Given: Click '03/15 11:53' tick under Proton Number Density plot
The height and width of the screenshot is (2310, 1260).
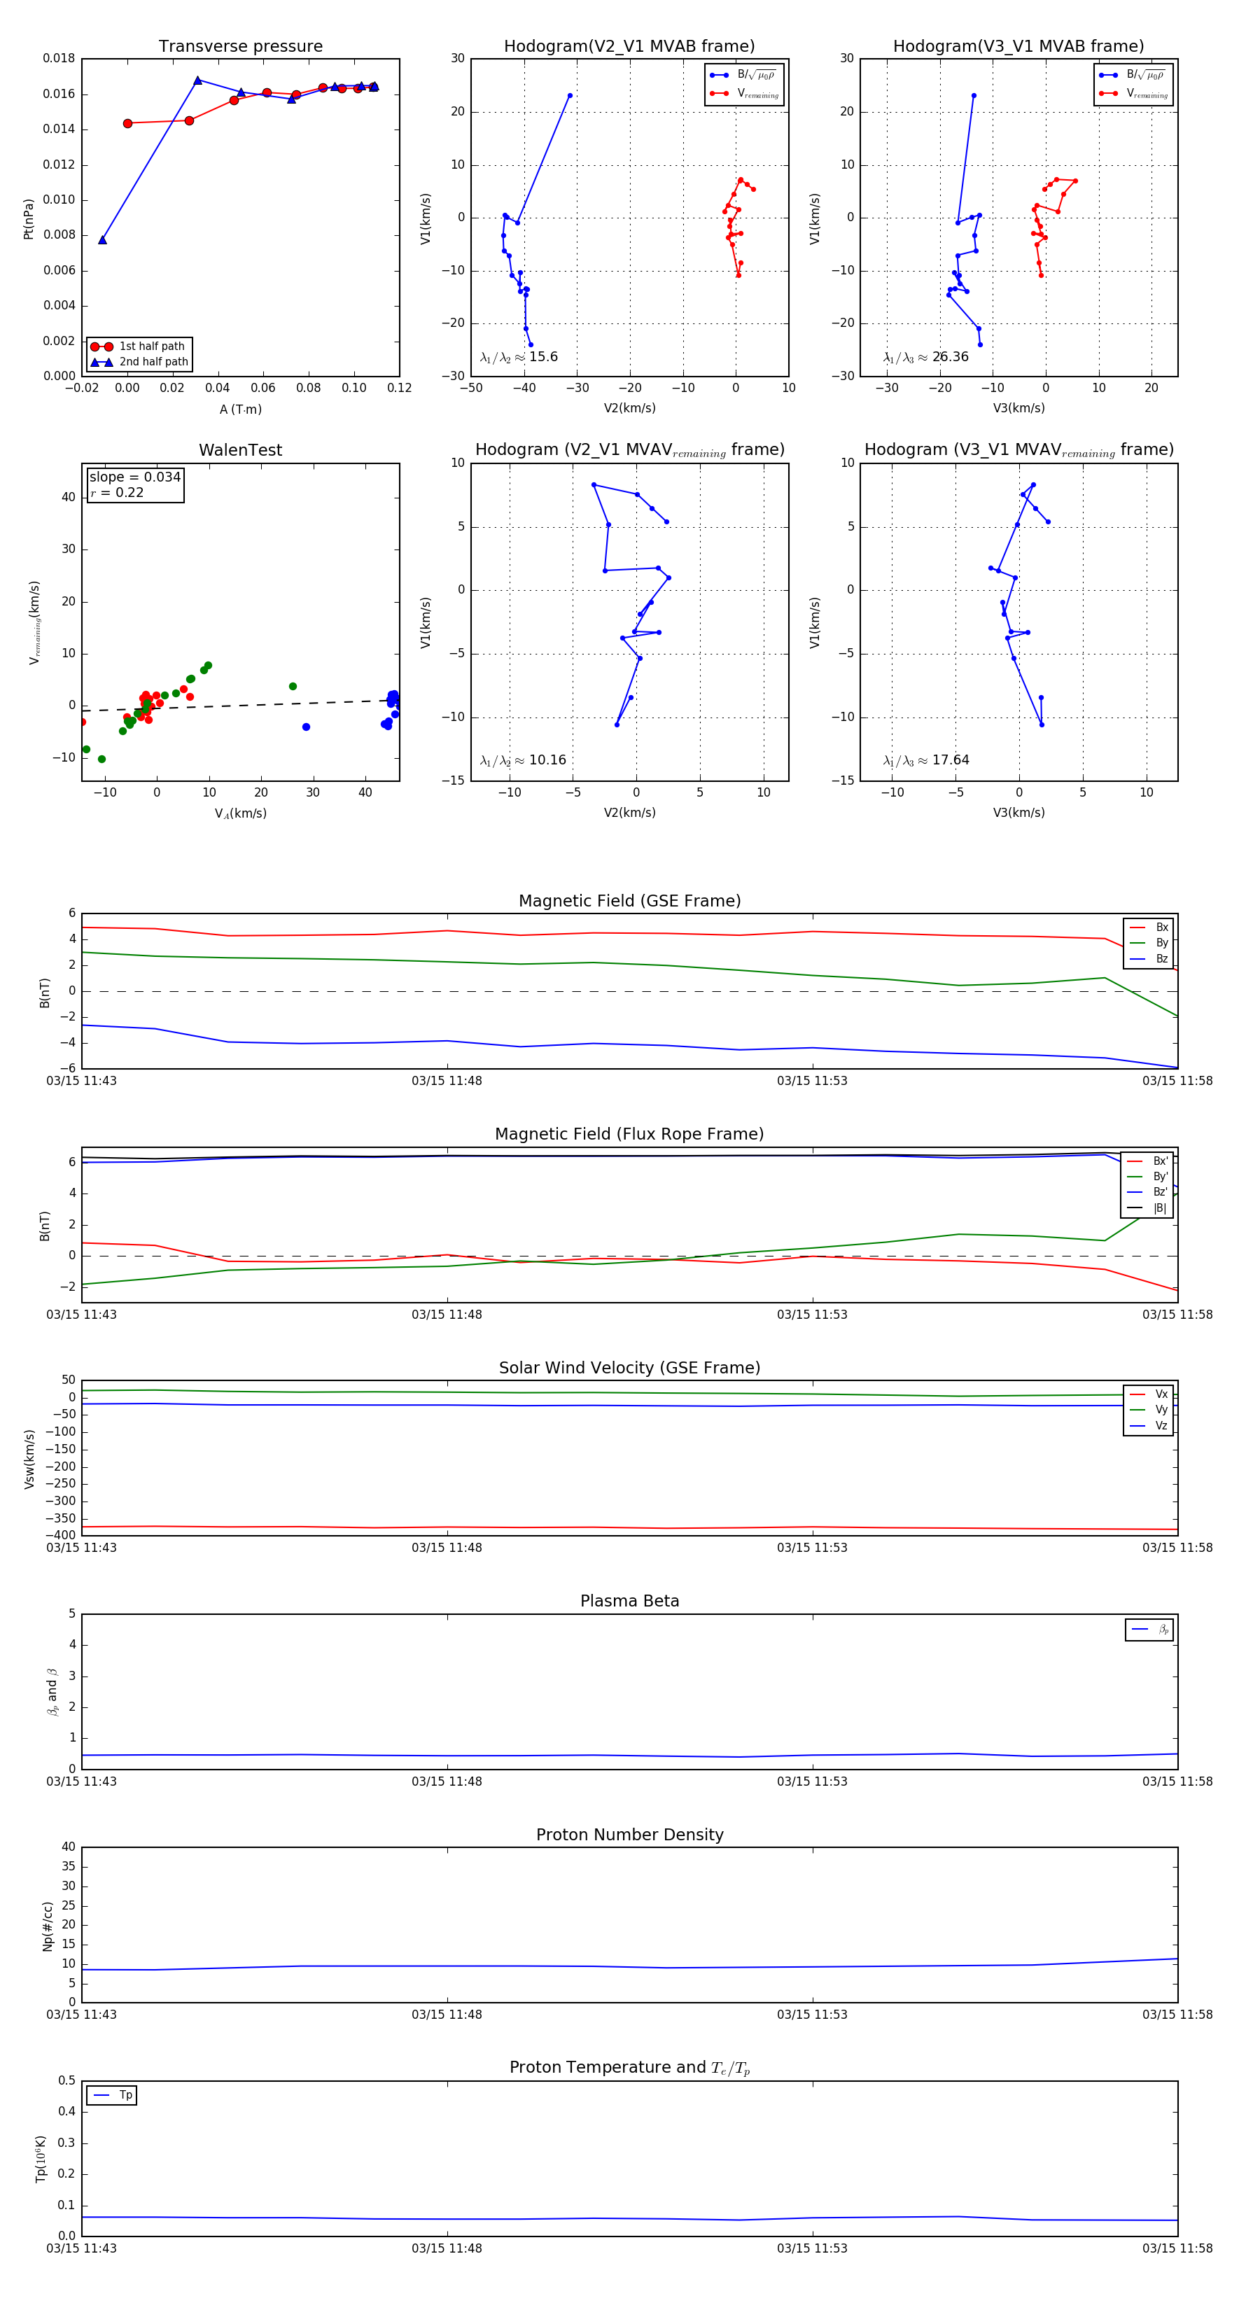Looking at the screenshot, I should [x=811, y=2015].
